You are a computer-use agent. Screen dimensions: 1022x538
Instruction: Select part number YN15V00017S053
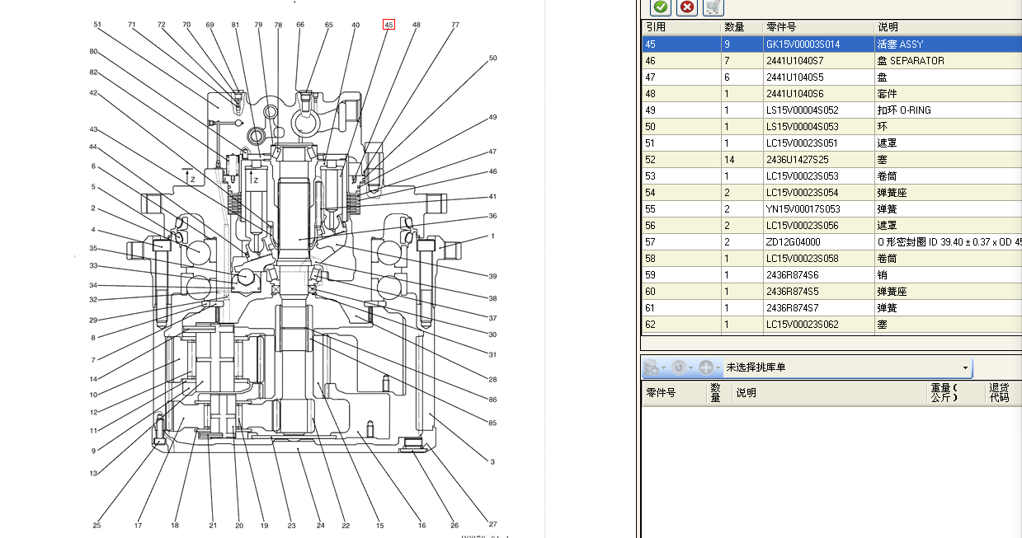pos(803,209)
